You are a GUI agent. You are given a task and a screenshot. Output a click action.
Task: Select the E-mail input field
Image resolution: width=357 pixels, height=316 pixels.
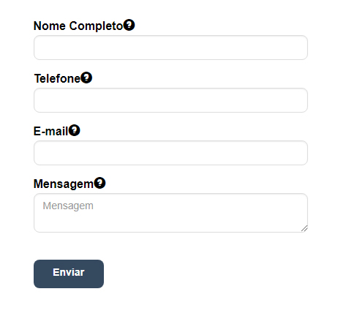[x=170, y=153]
